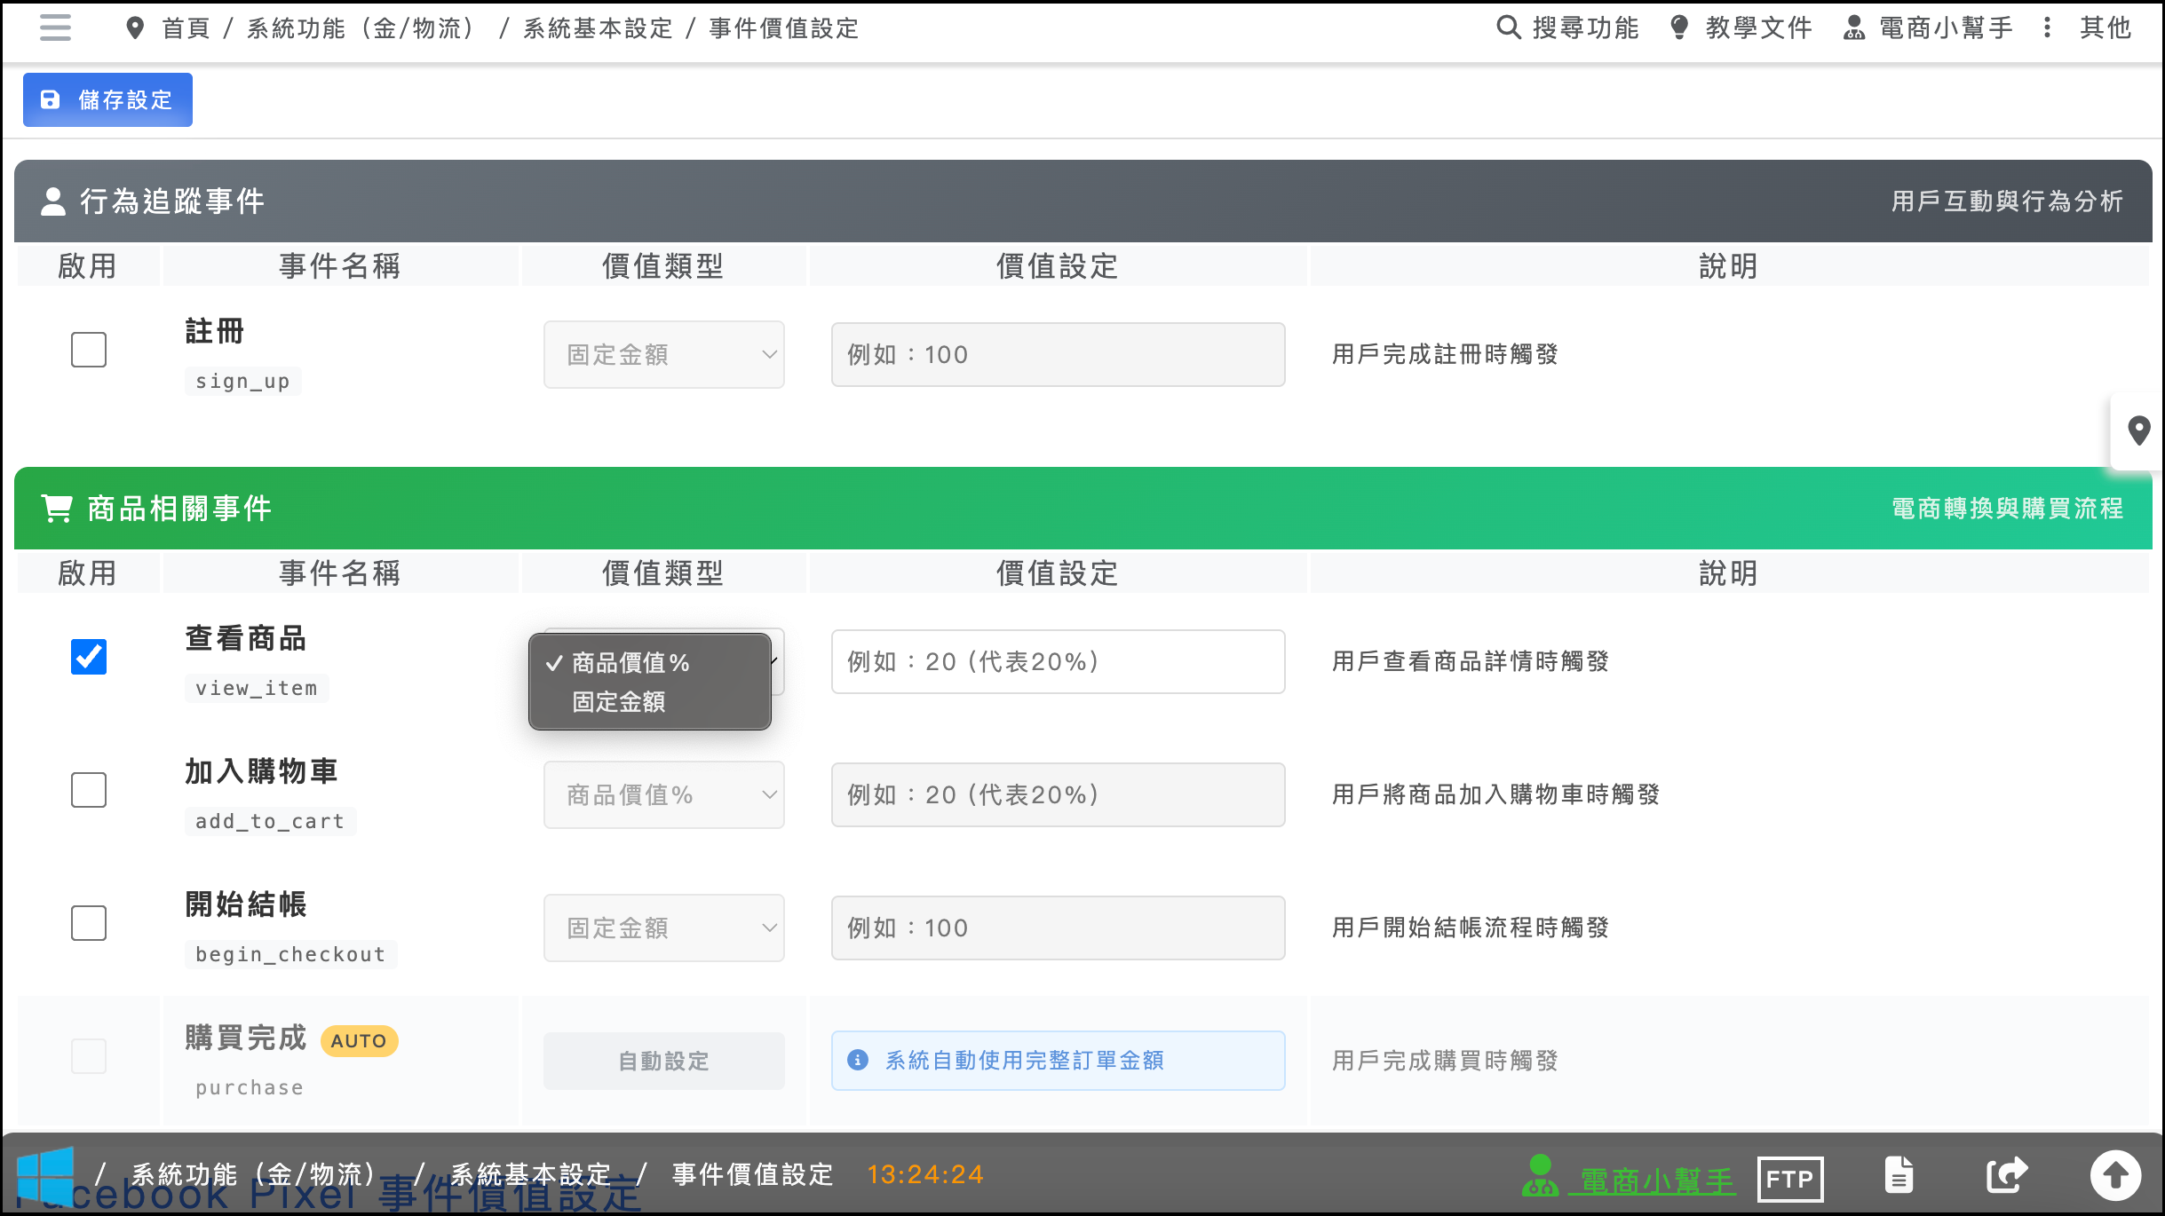
Task: Open value type dropdown for 加入購物車
Action: pyautogui.click(x=664, y=794)
